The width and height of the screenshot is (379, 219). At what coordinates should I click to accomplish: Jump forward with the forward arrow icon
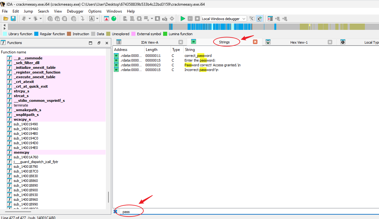[x=35, y=19]
